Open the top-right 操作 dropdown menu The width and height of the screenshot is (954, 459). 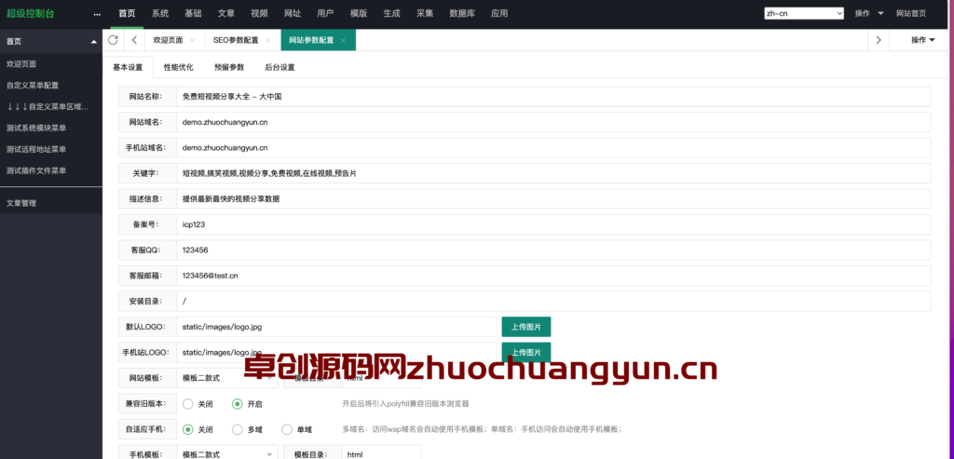click(868, 13)
